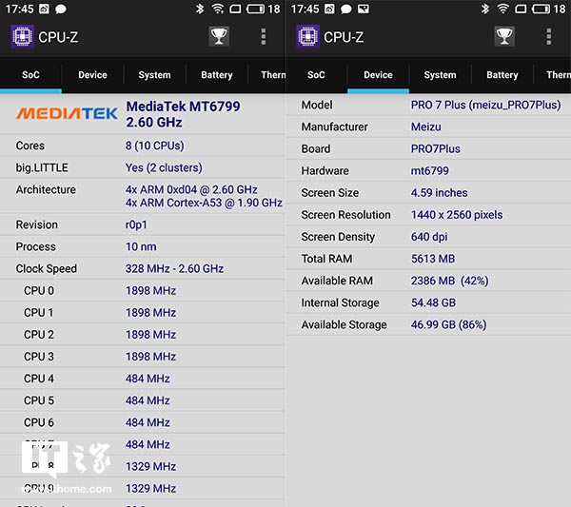
Task: Tap CPU 4 frequency row
Action: pyautogui.click(x=143, y=379)
